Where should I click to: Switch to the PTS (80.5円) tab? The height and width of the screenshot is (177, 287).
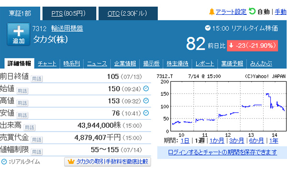[69, 13]
